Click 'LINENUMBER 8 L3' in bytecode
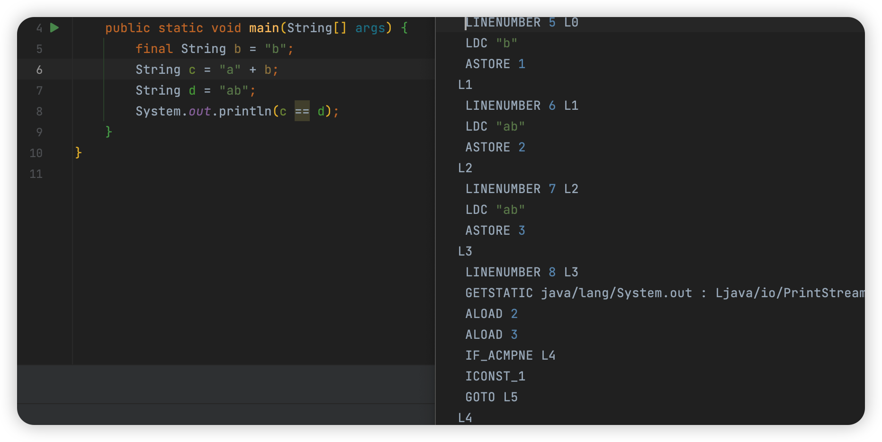Image resolution: width=882 pixels, height=442 pixels. click(x=522, y=272)
